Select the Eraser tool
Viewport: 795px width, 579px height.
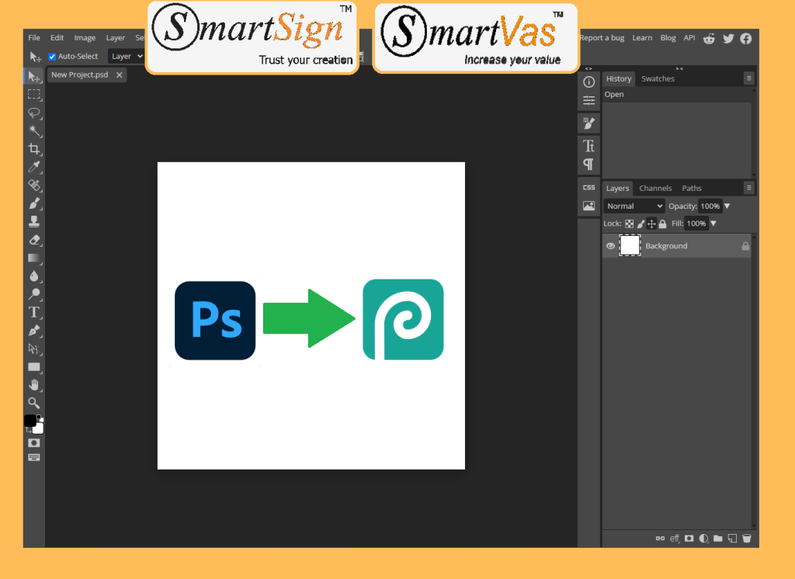(34, 240)
